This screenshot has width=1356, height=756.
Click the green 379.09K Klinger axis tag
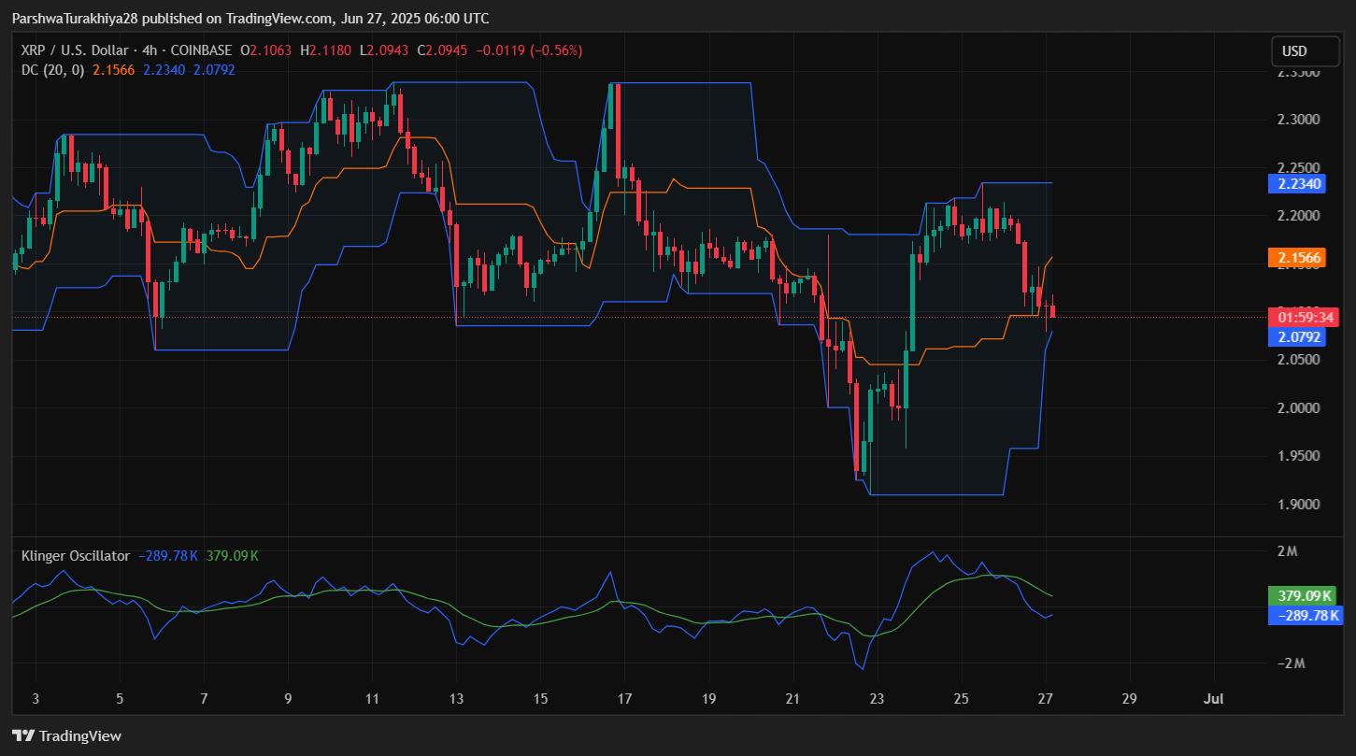1303,596
